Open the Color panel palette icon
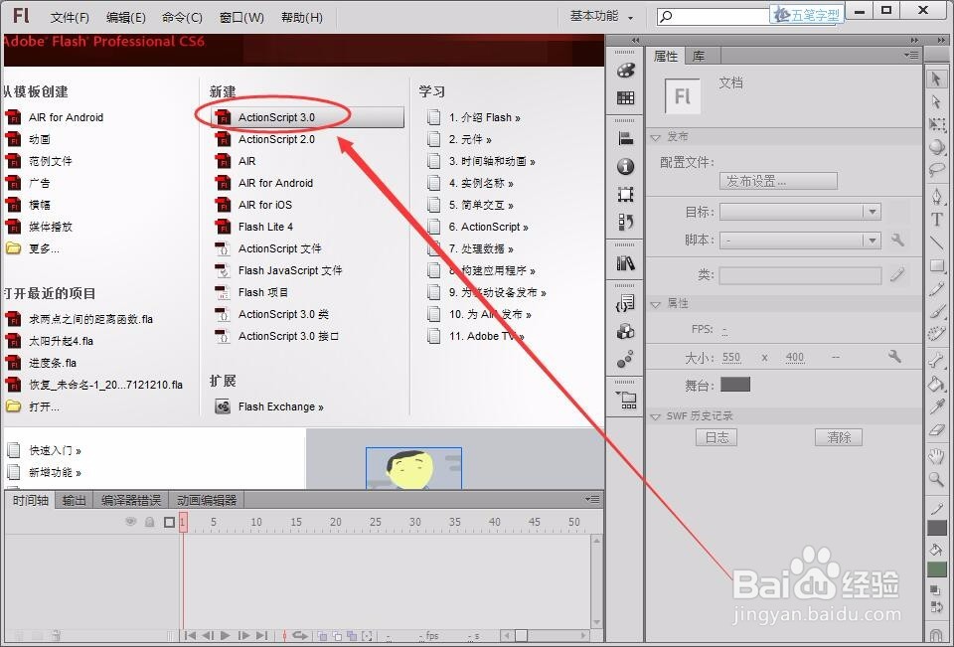The height and width of the screenshot is (647, 954). [x=625, y=71]
